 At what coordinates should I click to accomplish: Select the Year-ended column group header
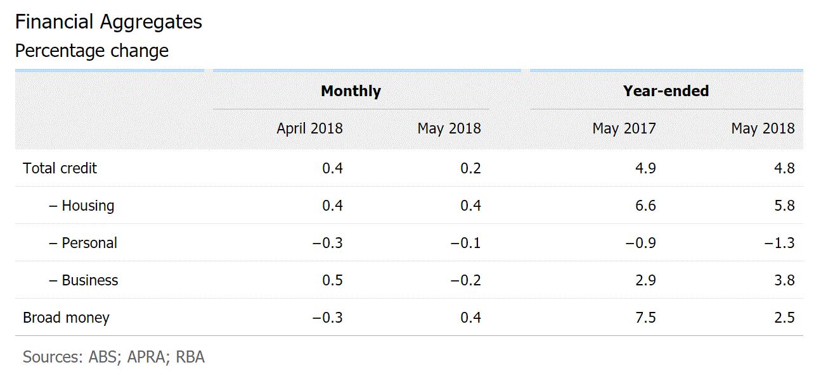click(666, 91)
